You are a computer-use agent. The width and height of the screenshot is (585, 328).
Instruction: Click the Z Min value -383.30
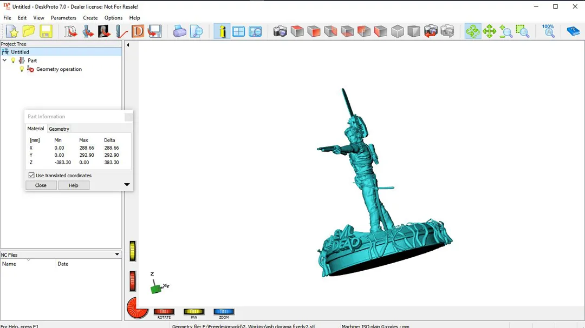point(63,162)
